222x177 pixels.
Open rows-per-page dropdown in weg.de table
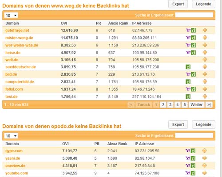click(11, 15)
